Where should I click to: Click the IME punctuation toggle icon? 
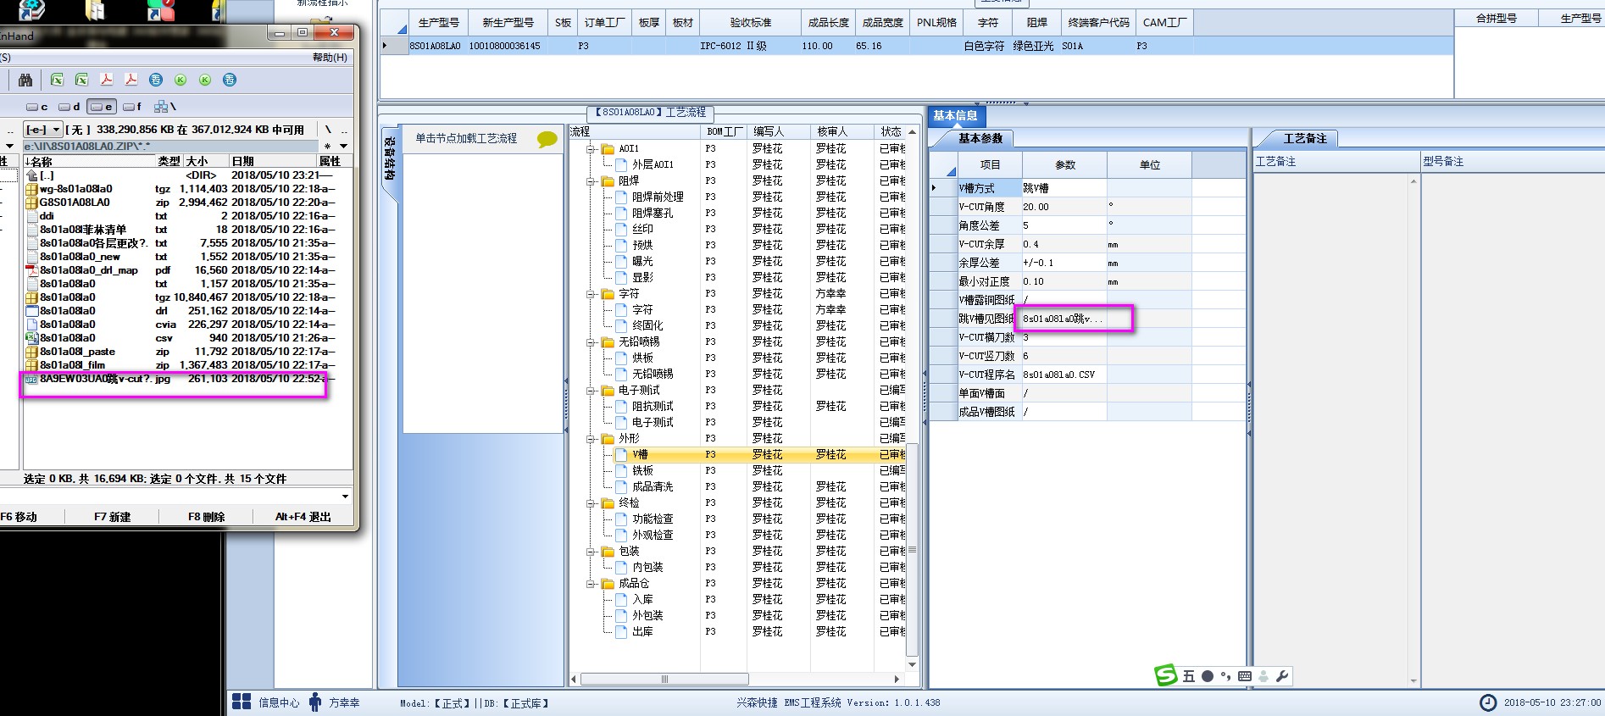tap(1225, 676)
